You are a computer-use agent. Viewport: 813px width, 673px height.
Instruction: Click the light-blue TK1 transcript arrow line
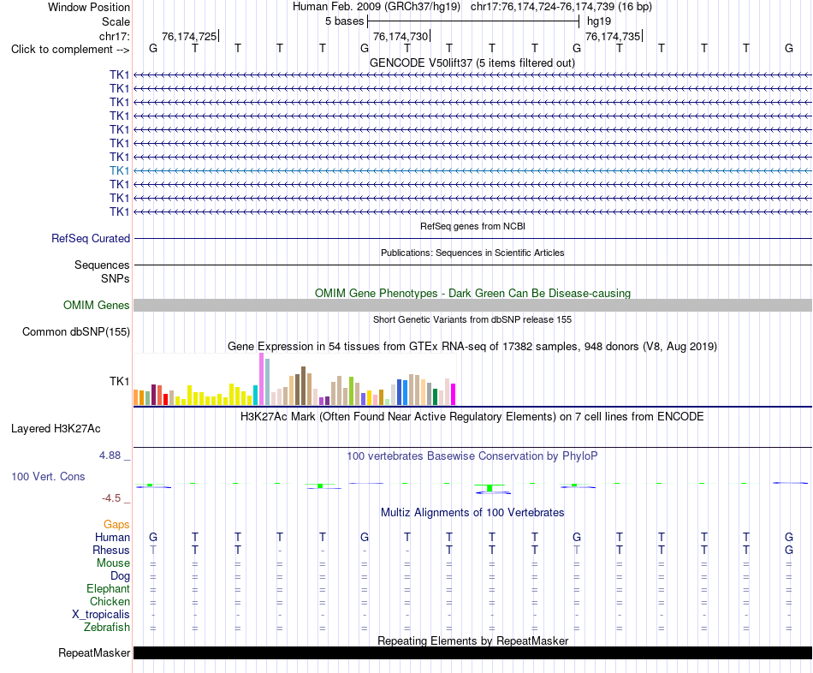point(472,170)
